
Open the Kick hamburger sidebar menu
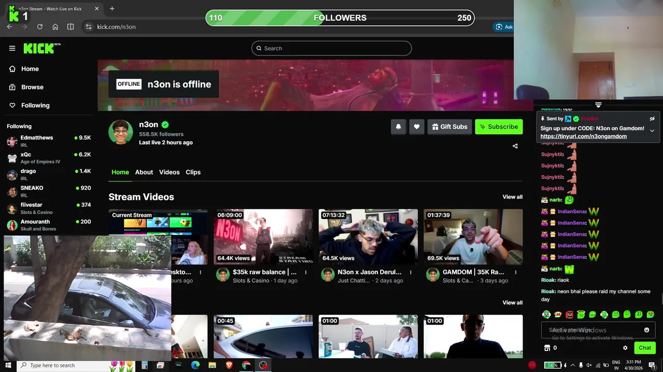(x=12, y=48)
